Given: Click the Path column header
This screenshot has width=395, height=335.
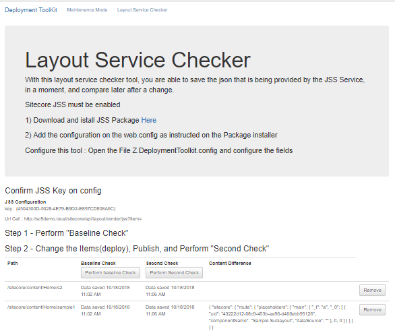Looking at the screenshot, I should pyautogui.click(x=13, y=263).
